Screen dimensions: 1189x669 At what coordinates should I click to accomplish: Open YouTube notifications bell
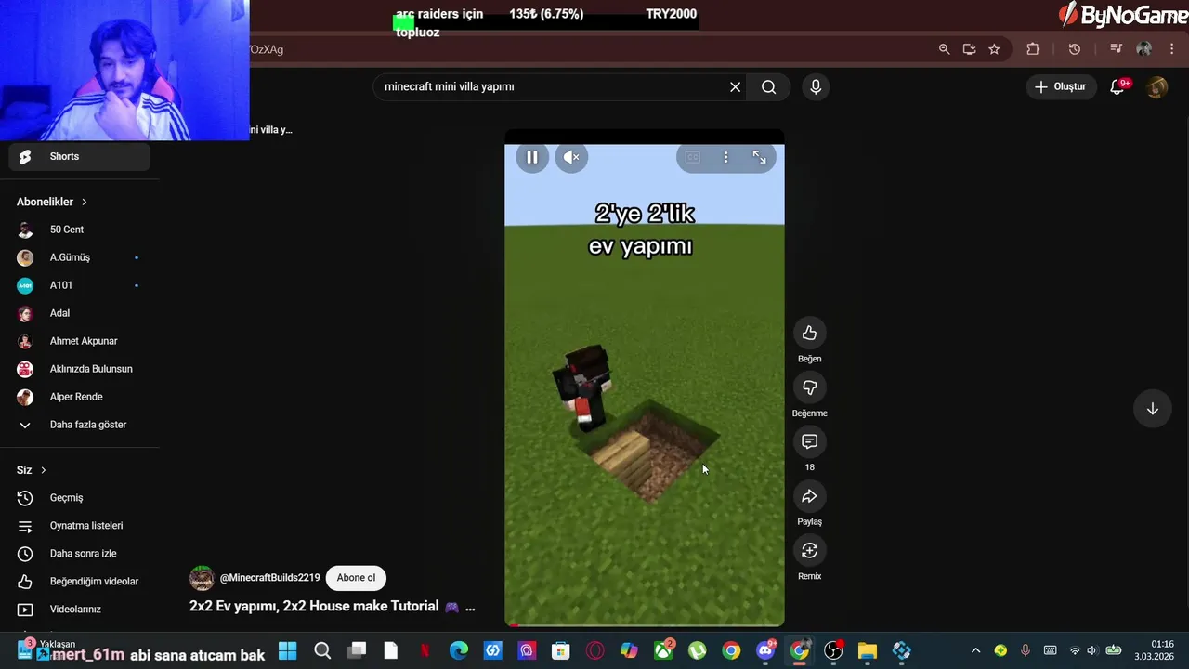coord(1117,86)
